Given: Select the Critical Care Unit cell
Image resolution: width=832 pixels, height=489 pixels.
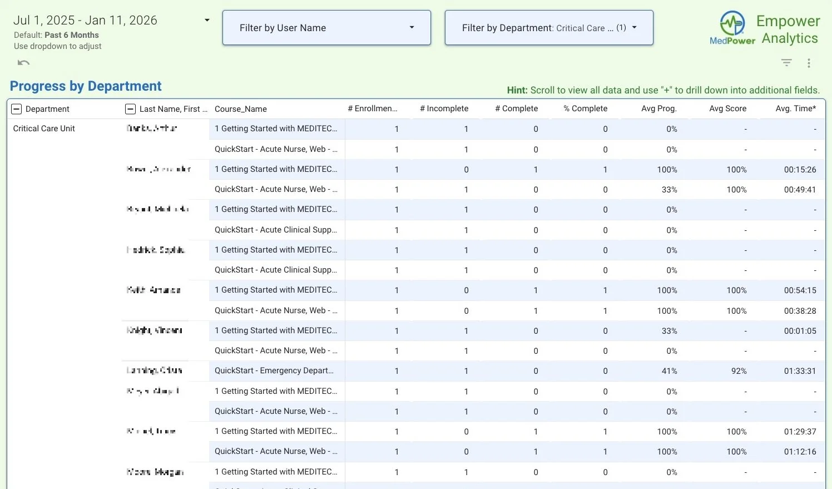Looking at the screenshot, I should (44, 129).
